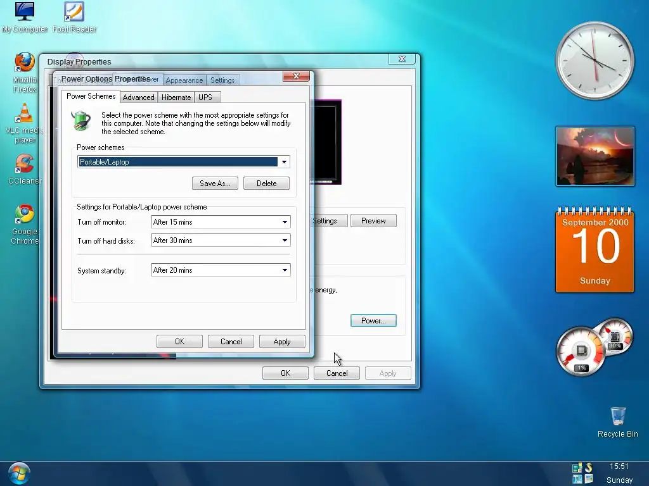Click the Sunday day label in the taskbar

(619, 480)
